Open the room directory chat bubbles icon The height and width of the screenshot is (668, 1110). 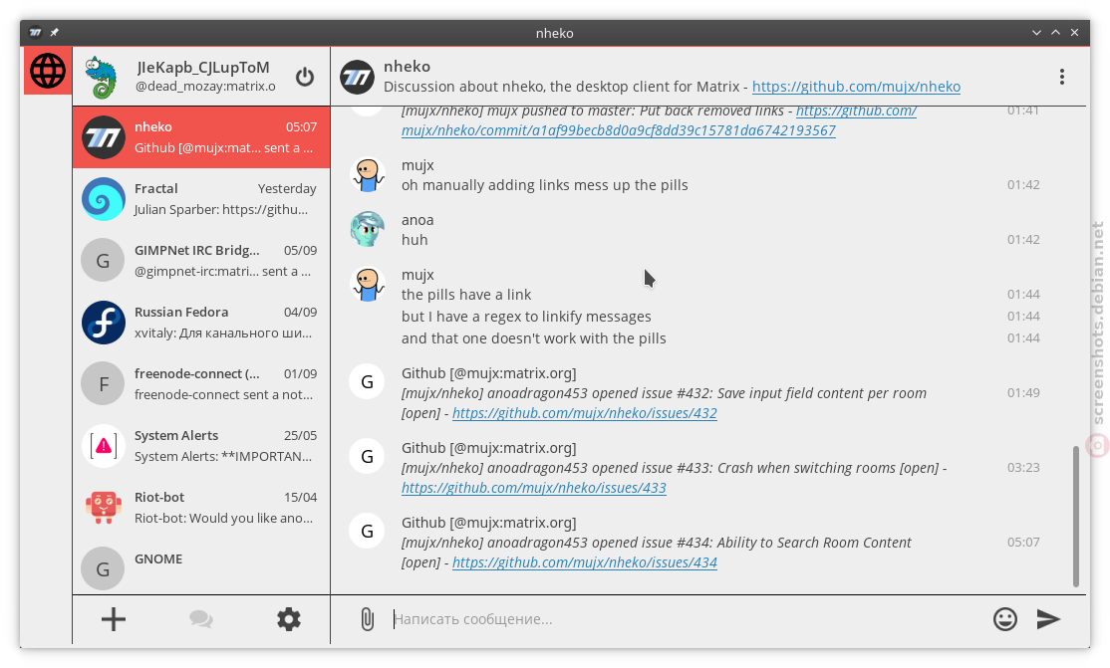coord(201,619)
